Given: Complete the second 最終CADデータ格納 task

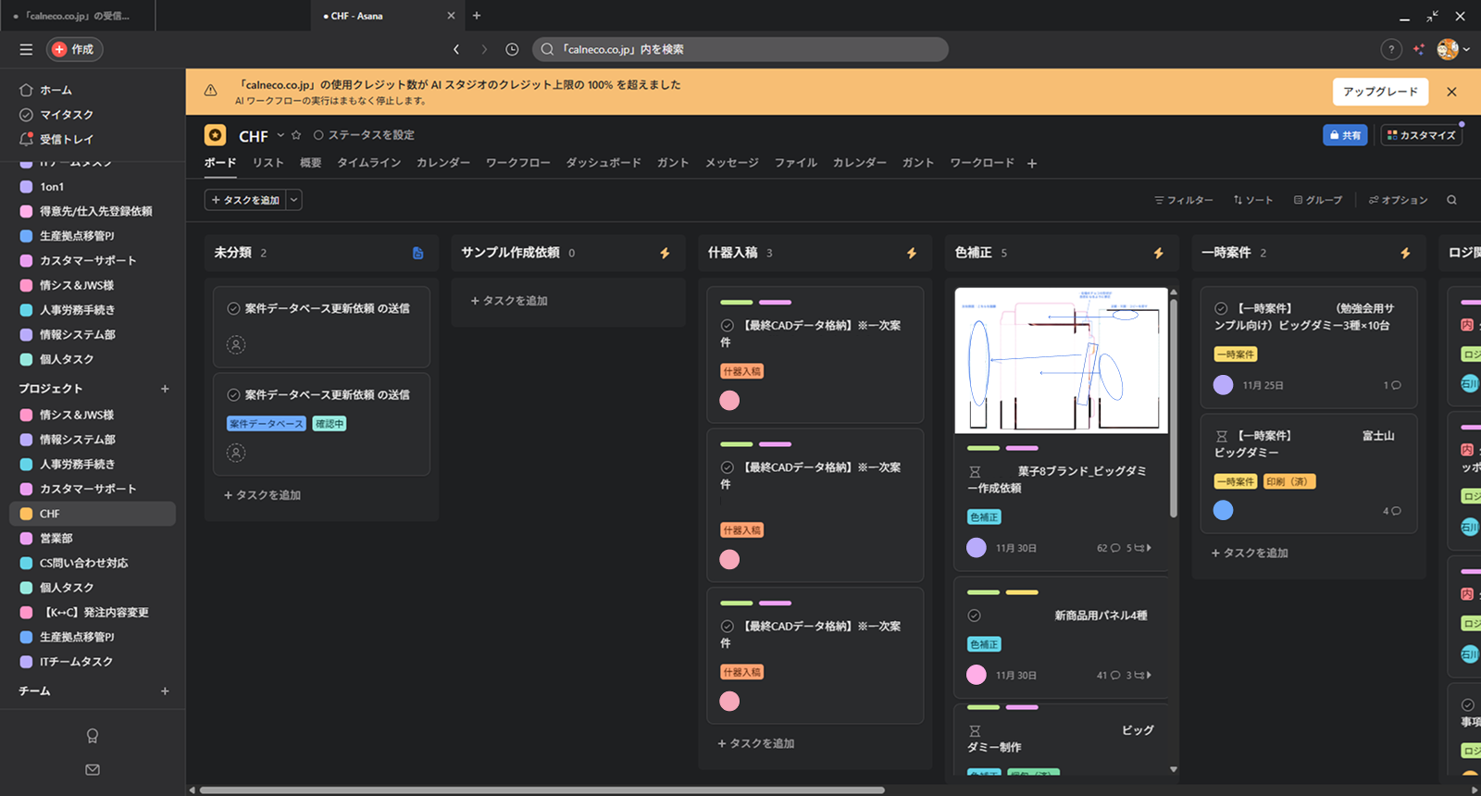Looking at the screenshot, I should click(x=728, y=467).
